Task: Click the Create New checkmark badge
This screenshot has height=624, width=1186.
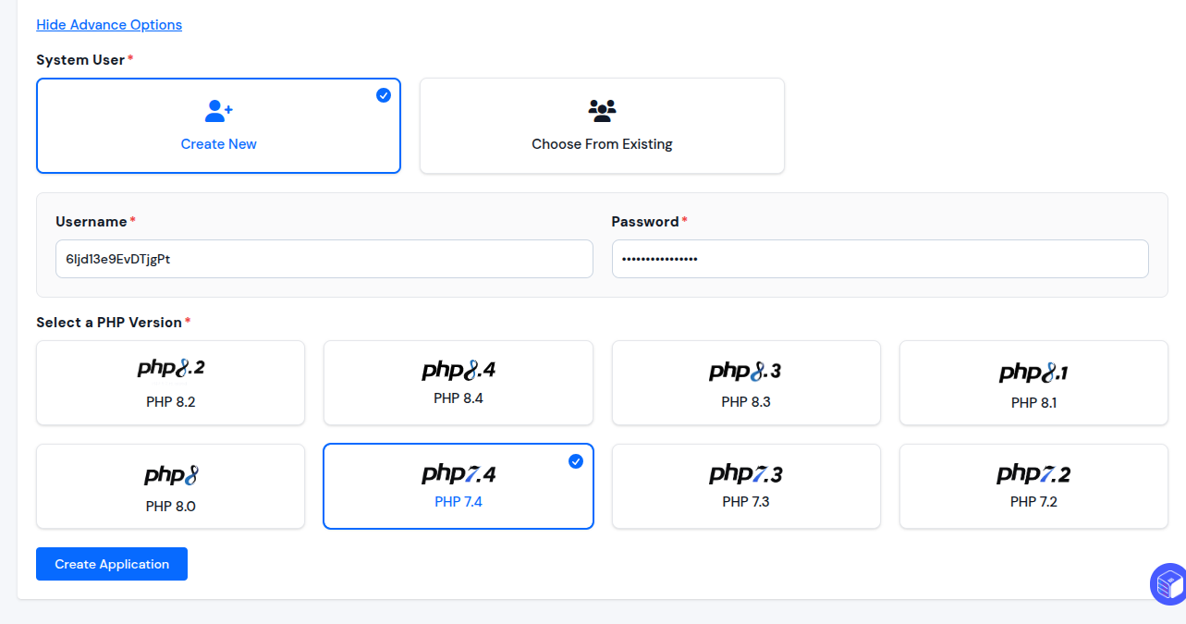Action: tap(384, 95)
